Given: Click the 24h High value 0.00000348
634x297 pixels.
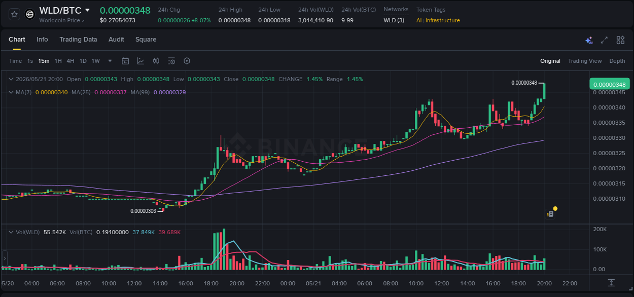Looking at the screenshot, I should coord(234,20).
